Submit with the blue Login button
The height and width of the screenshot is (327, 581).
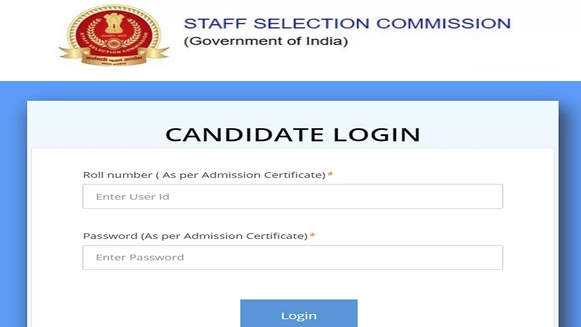pyautogui.click(x=299, y=313)
